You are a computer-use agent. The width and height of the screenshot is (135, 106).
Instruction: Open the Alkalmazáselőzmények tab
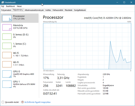point(34,10)
